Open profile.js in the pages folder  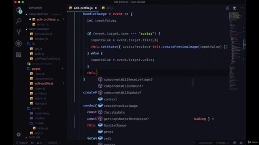tap(40, 93)
